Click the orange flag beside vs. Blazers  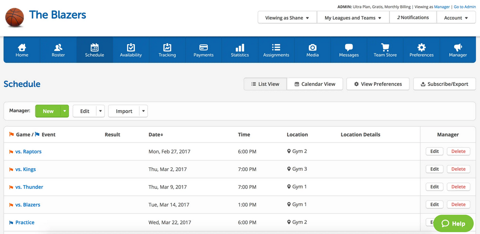(11, 205)
